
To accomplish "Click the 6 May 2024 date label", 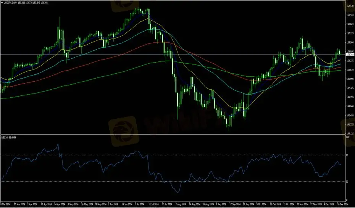I will [x=73, y=205].
